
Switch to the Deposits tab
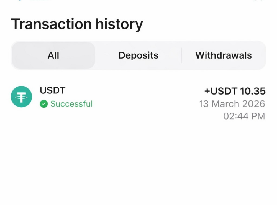138,55
